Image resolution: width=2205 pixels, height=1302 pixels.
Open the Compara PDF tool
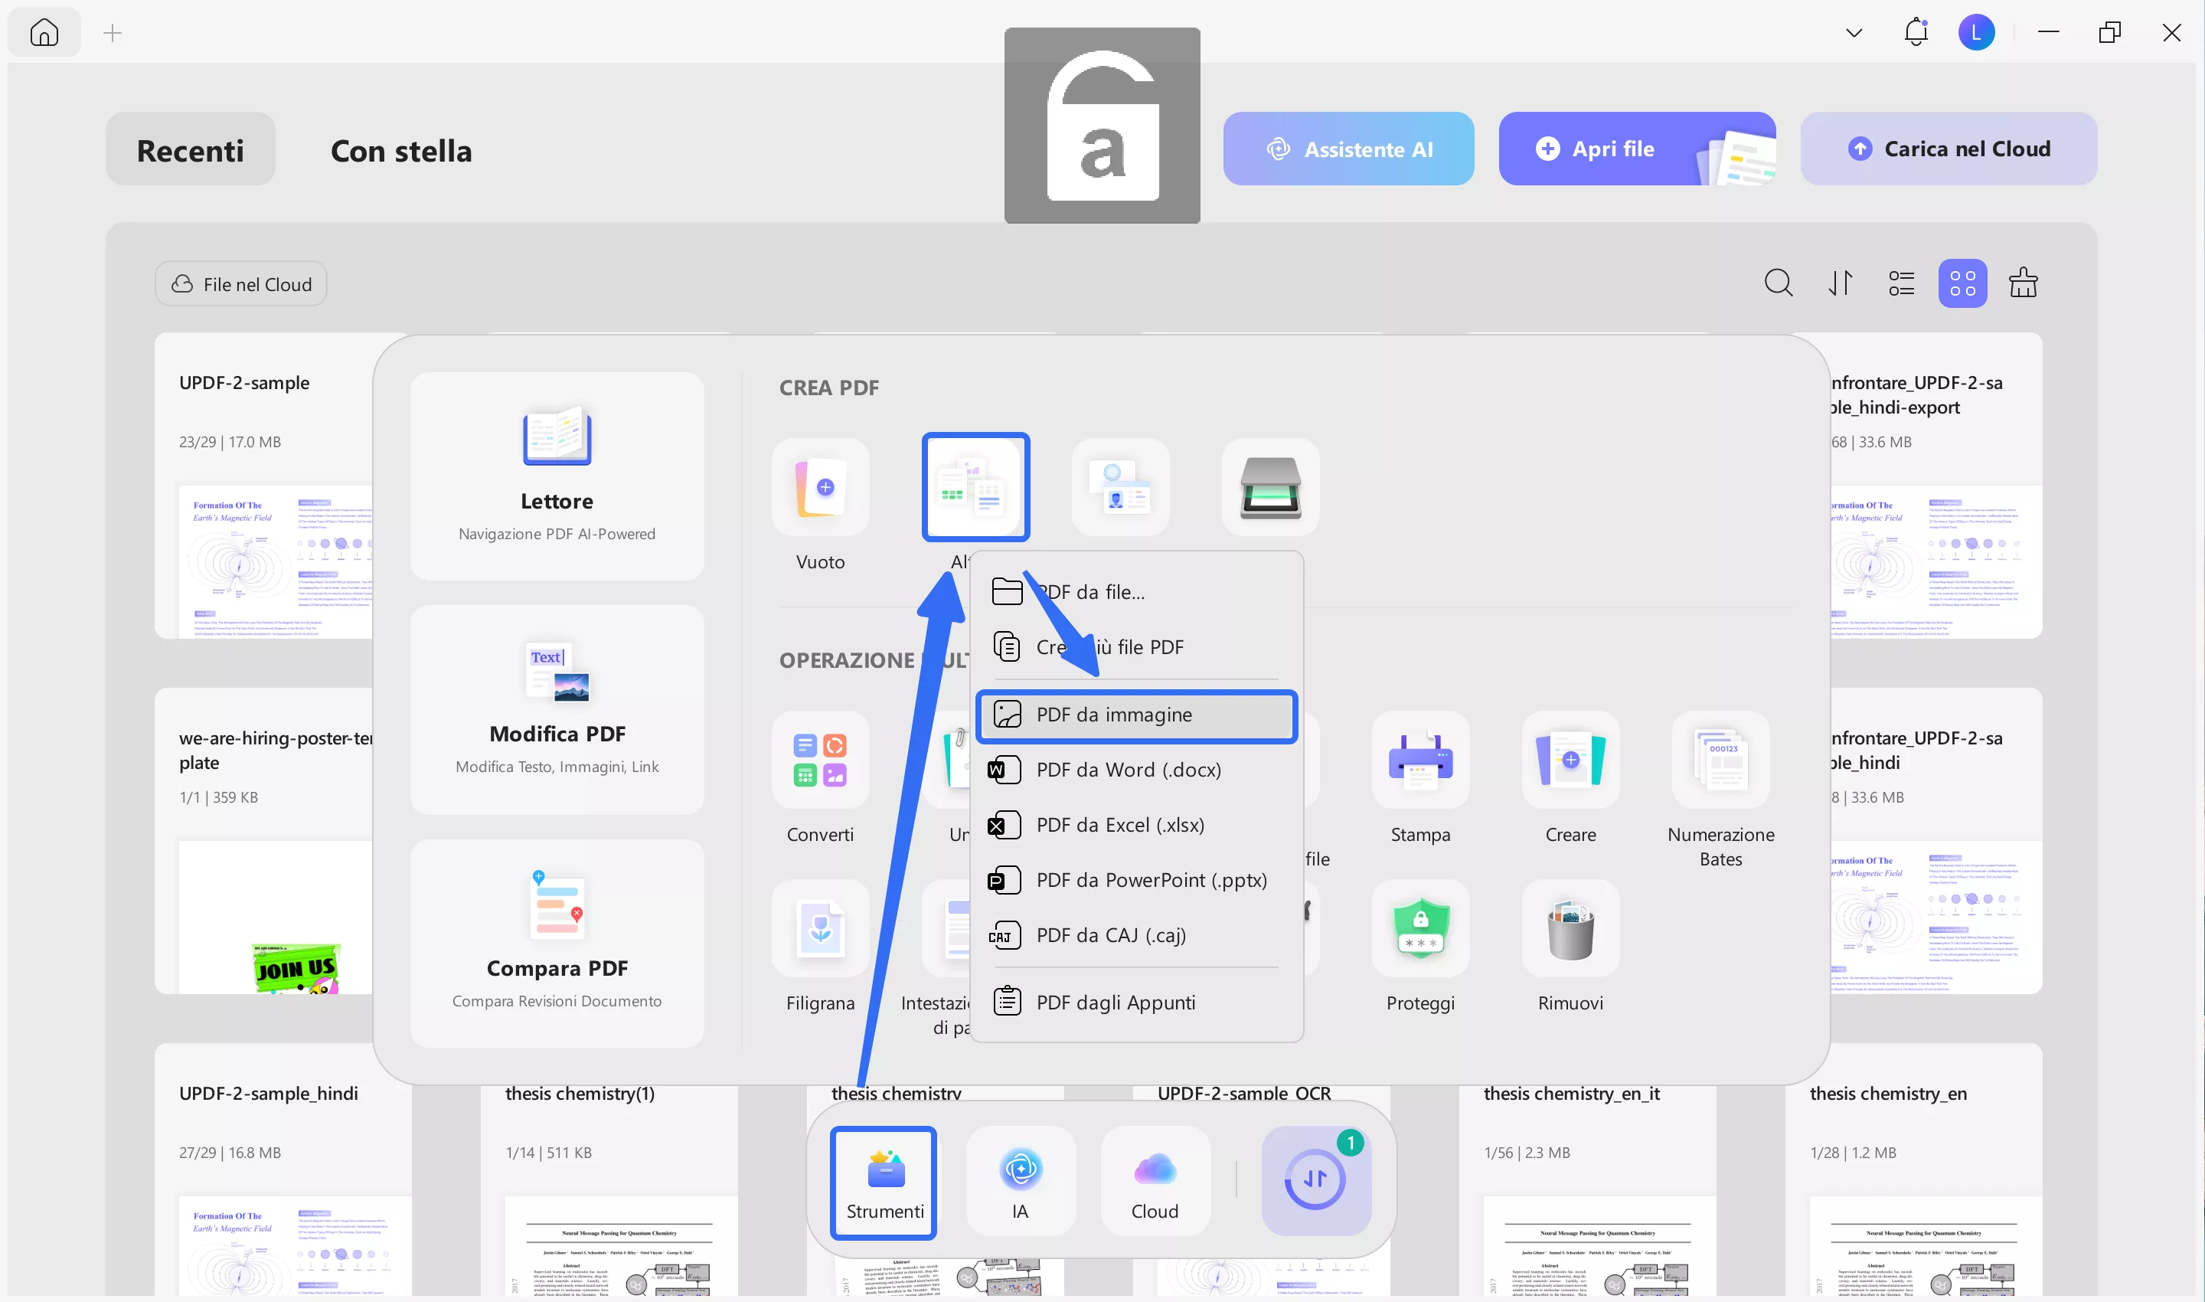(556, 941)
